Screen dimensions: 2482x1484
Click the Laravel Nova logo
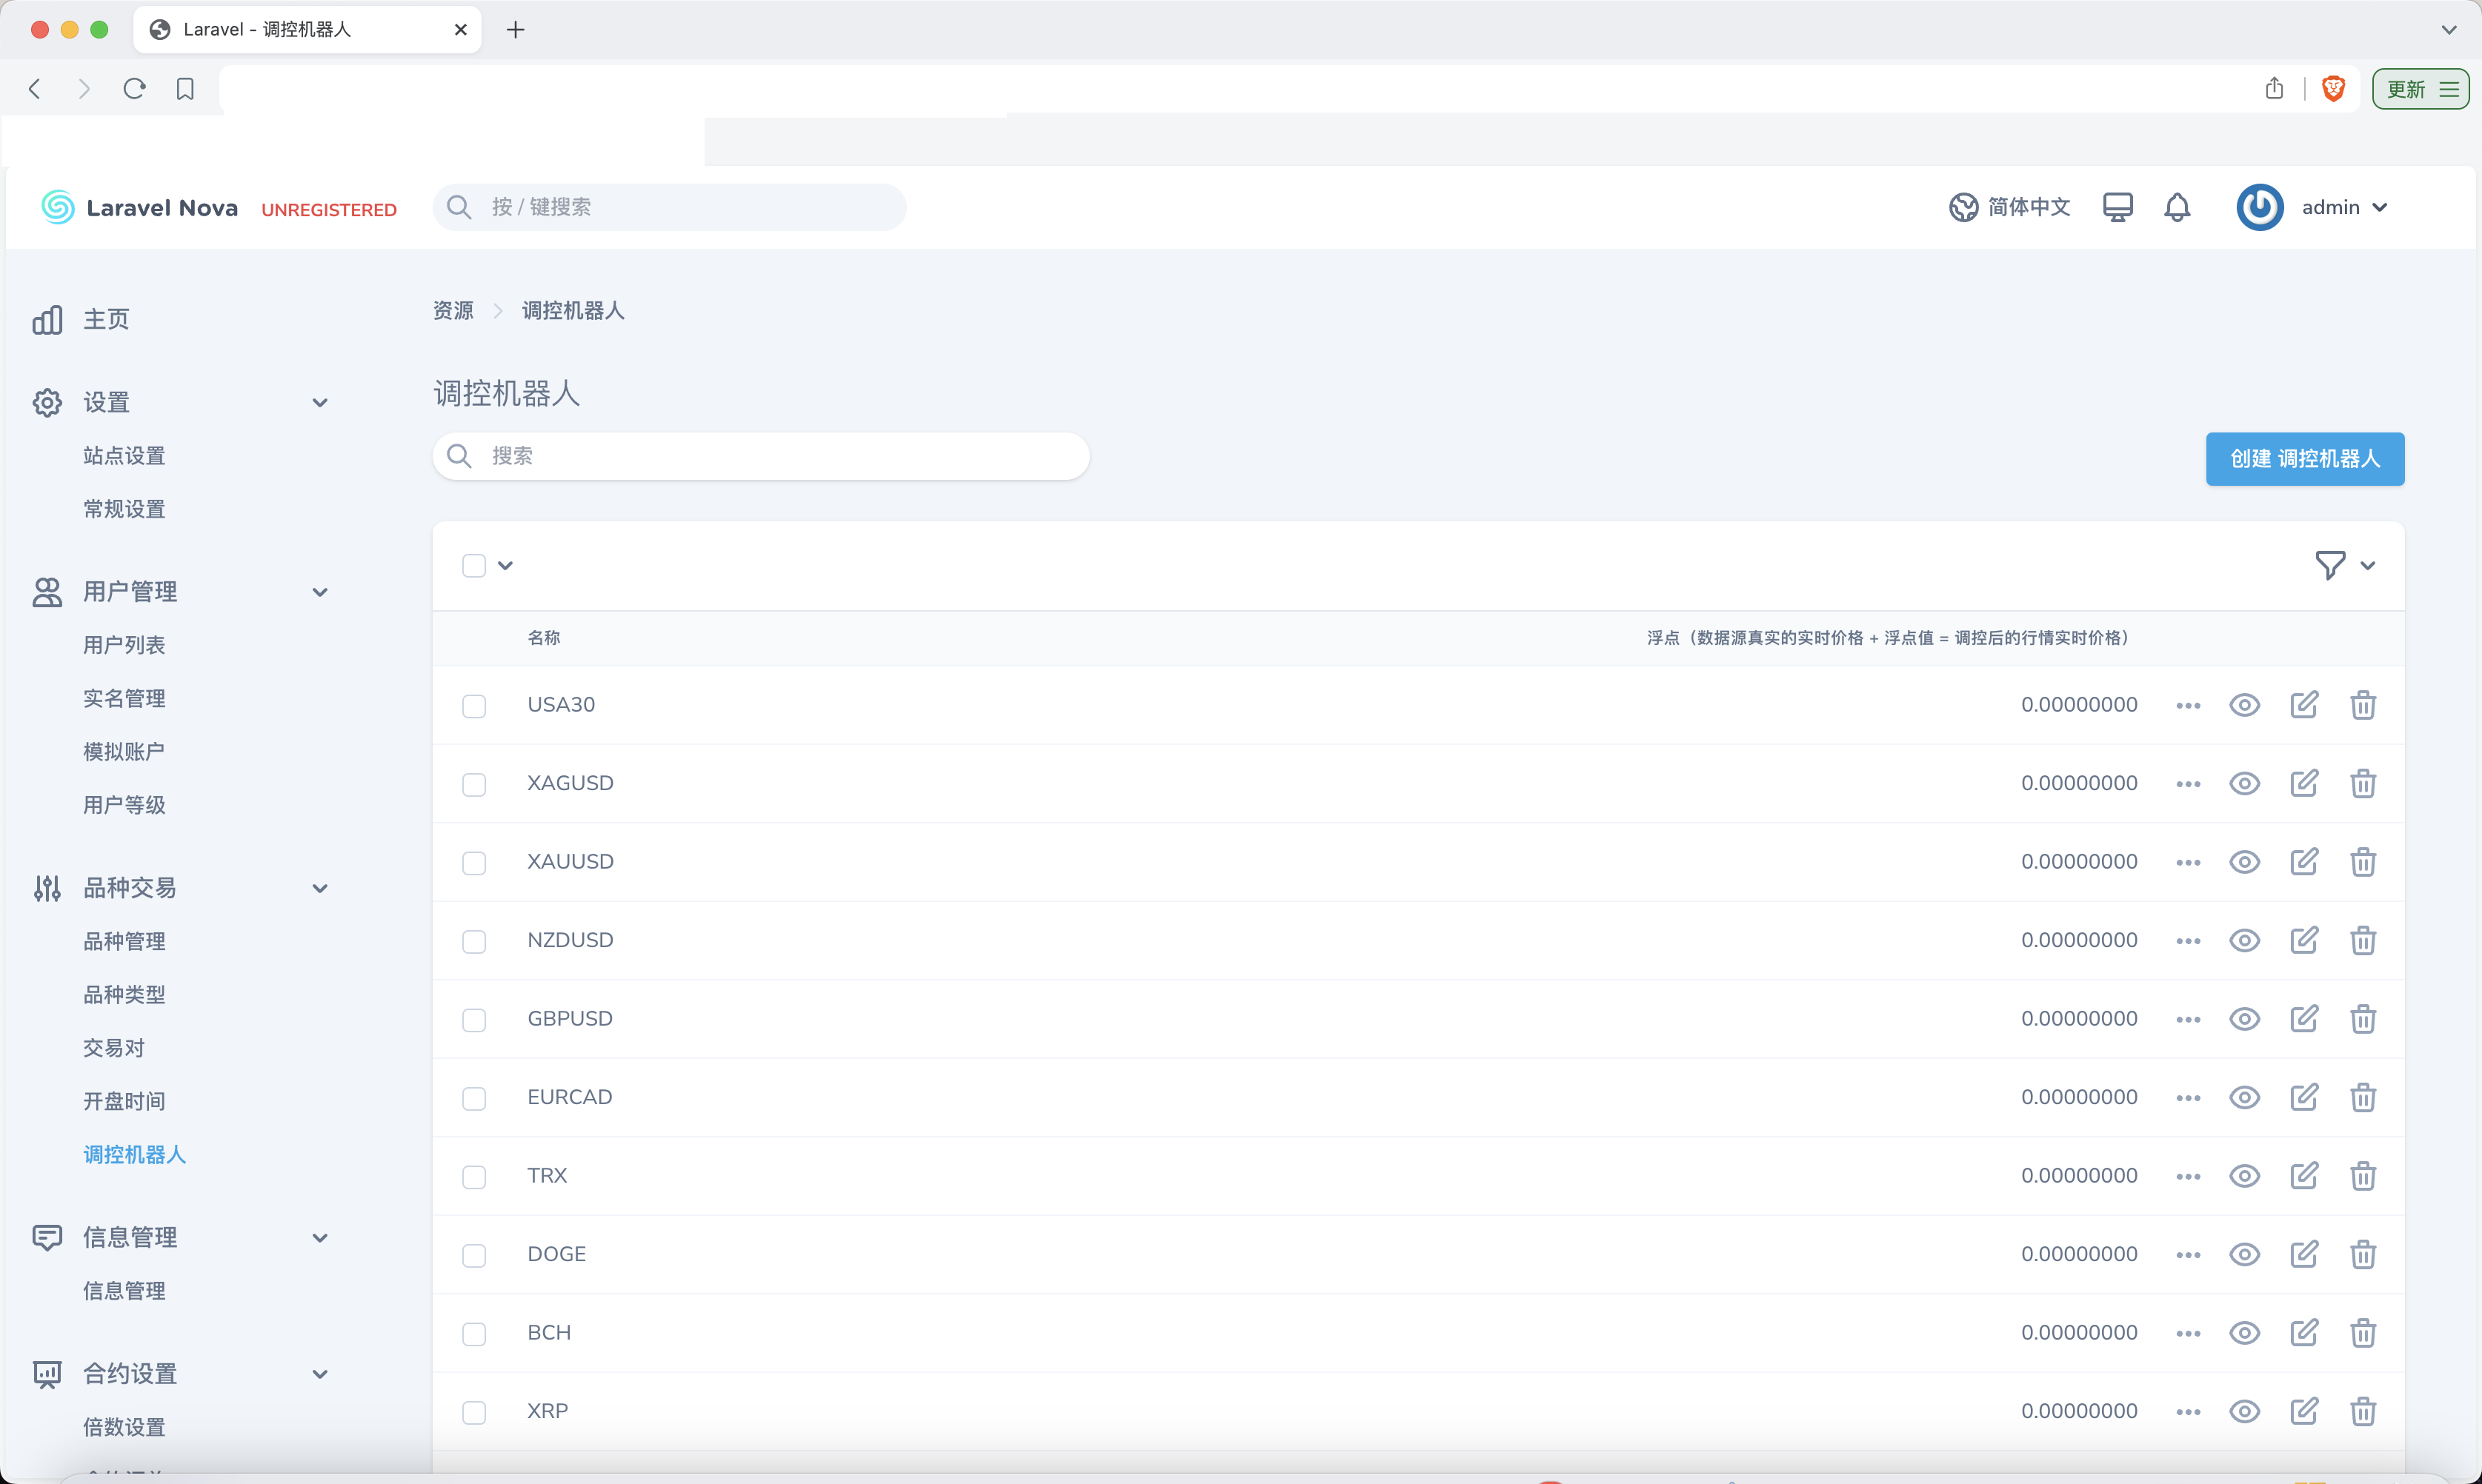pos(139,207)
